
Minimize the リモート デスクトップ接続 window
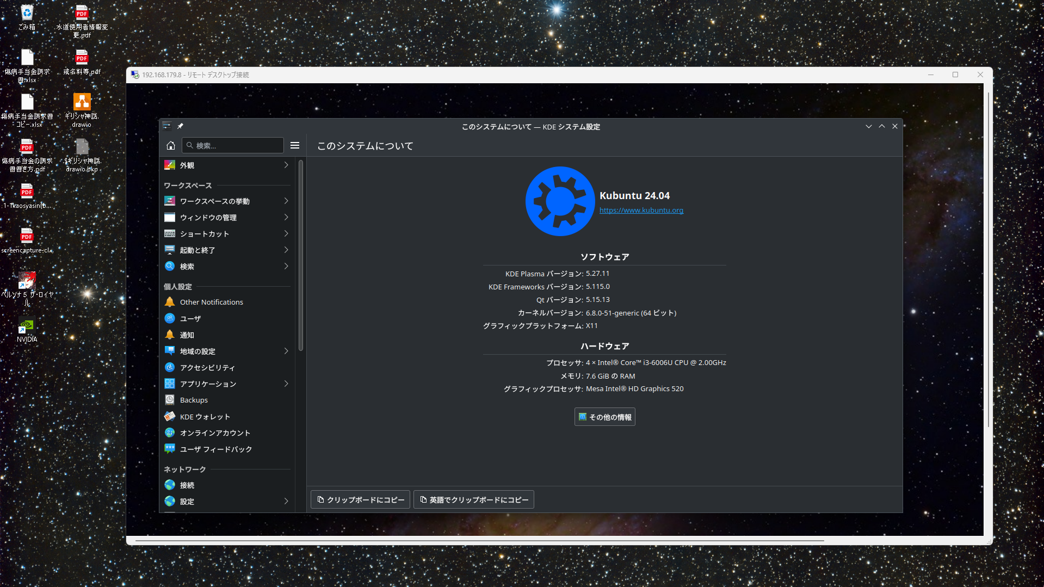pyautogui.click(x=931, y=75)
